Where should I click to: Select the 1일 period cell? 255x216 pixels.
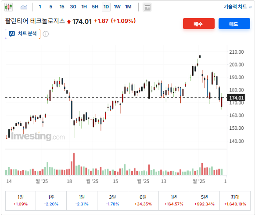click(21, 201)
